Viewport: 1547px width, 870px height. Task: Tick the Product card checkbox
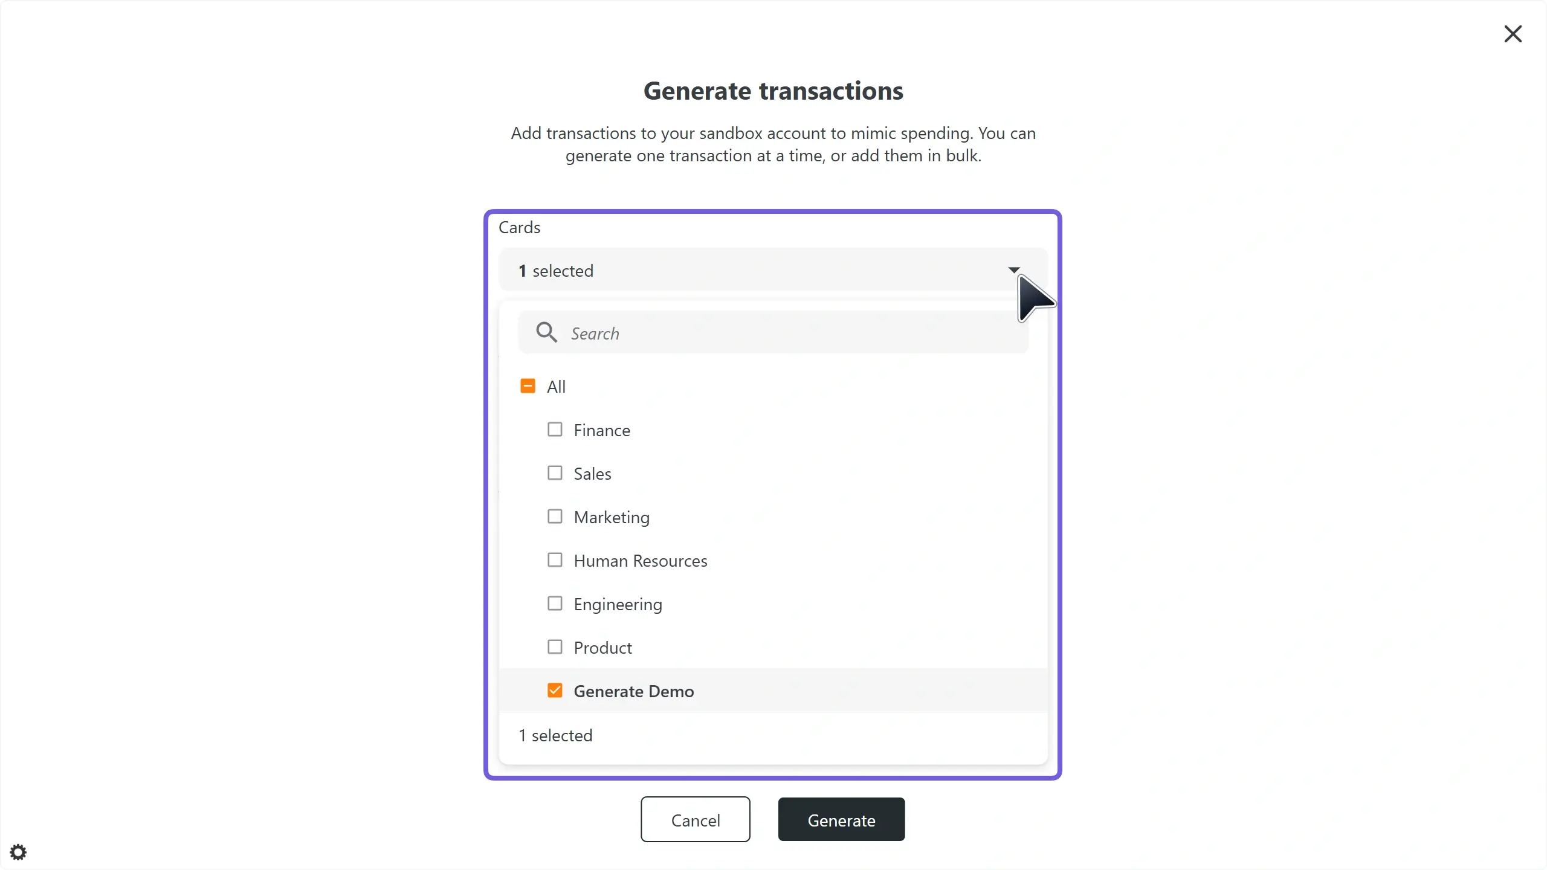point(555,647)
